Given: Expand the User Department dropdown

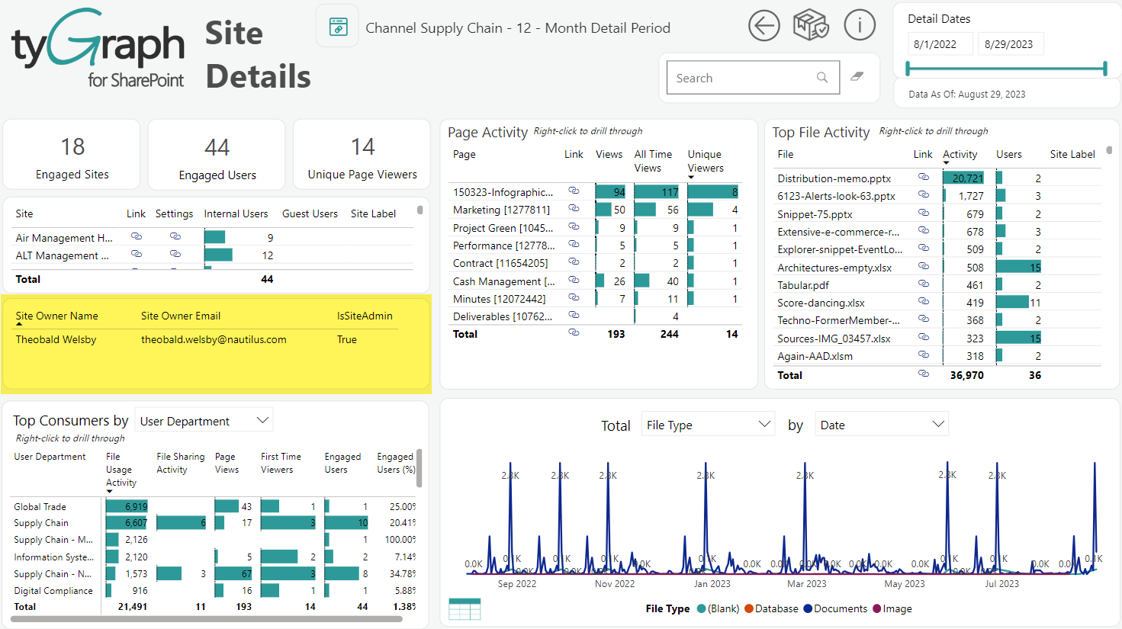Looking at the screenshot, I should pyautogui.click(x=204, y=421).
